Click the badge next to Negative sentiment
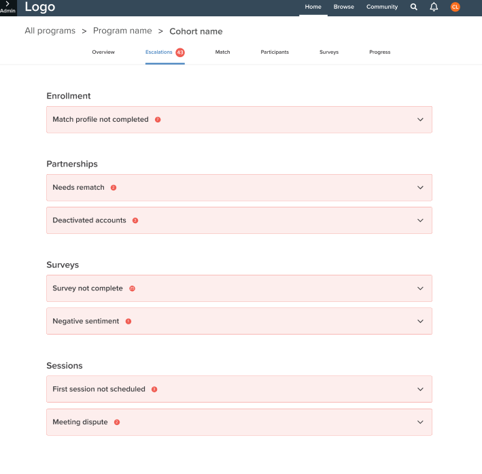This screenshot has height=474, width=482. [x=128, y=322]
